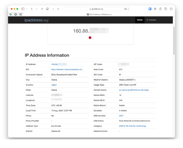Open the Sony Network Communications Inc. ISP link

tap(67, 69)
